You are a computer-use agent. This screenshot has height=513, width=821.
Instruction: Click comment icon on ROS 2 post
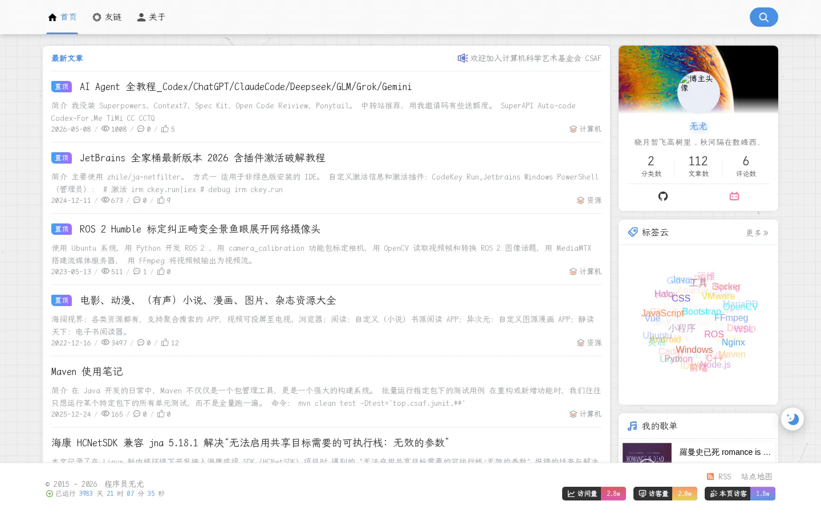coord(137,271)
